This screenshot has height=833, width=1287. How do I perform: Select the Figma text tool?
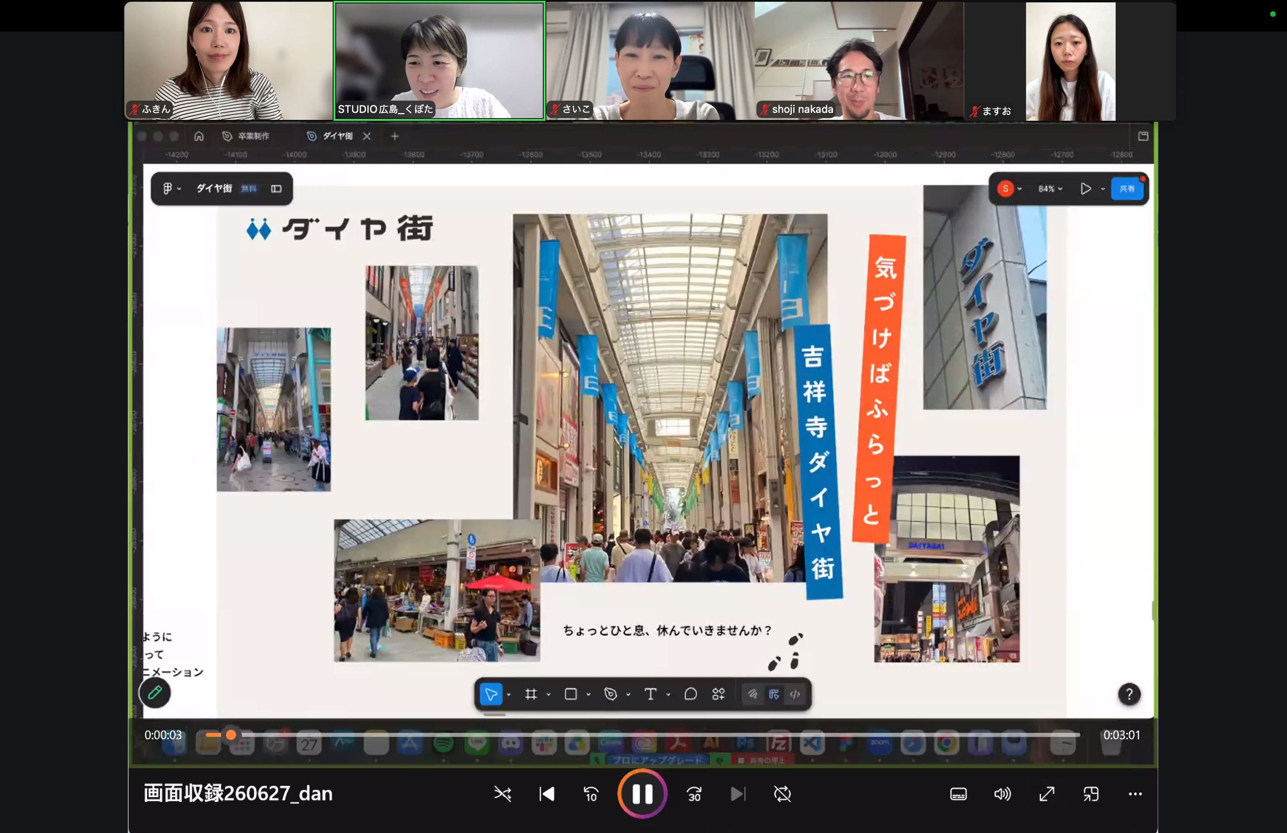tap(651, 694)
